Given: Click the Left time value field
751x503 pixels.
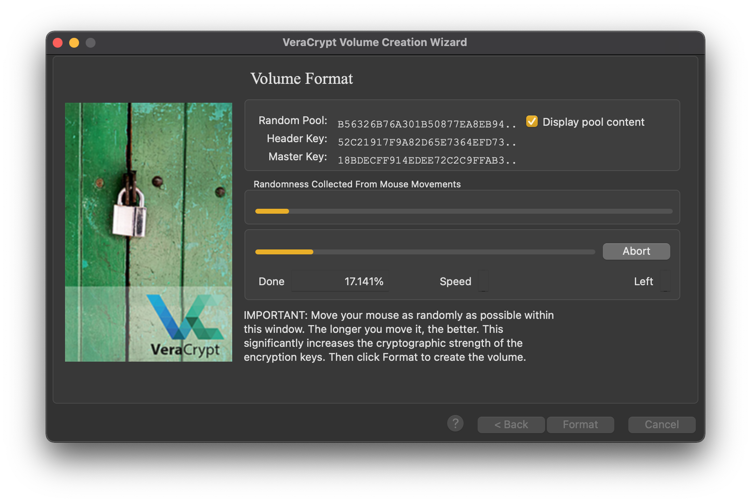Looking at the screenshot, I should coord(665,281).
